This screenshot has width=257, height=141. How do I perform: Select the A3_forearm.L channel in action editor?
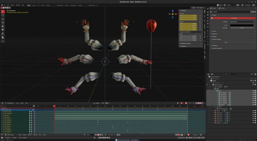[x=8, y=119]
